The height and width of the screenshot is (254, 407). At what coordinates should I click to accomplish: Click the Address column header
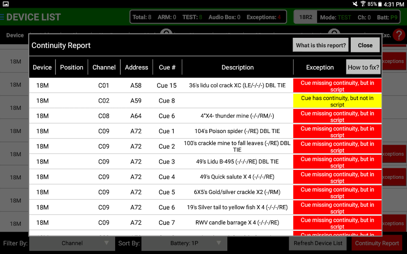[x=136, y=67]
